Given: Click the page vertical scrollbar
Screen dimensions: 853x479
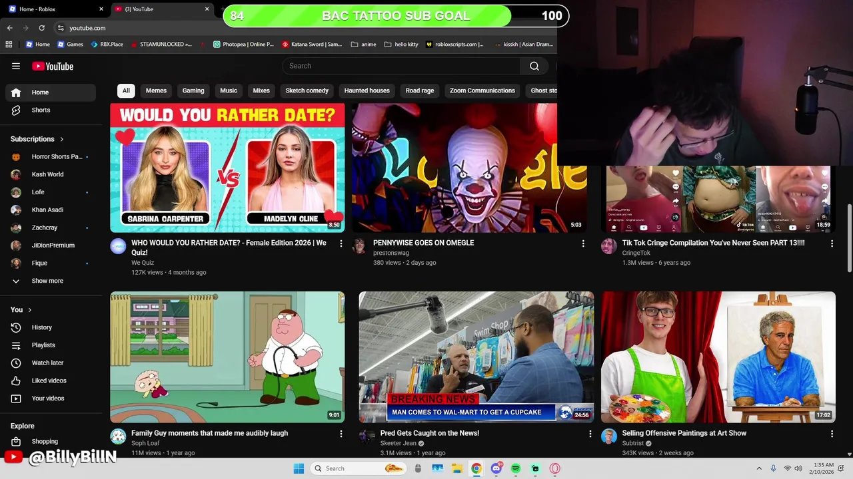Looking at the screenshot, I should pos(849,238).
